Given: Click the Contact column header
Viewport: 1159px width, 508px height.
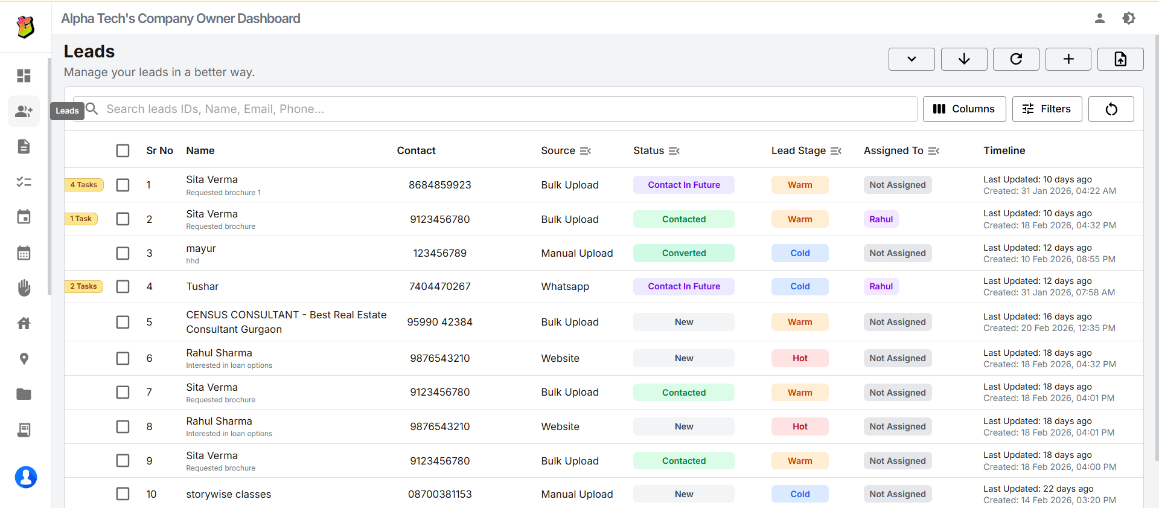Looking at the screenshot, I should pyautogui.click(x=416, y=150).
